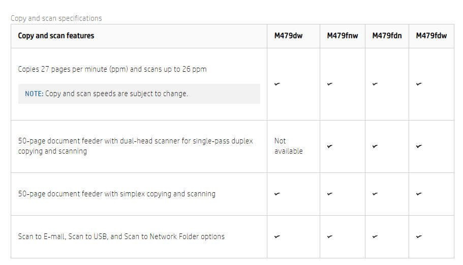
Task: Click M479fnw checkmark for dual-head scanner row
Action: coord(330,146)
